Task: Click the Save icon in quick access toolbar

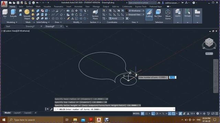Action: [x=18, y=3]
